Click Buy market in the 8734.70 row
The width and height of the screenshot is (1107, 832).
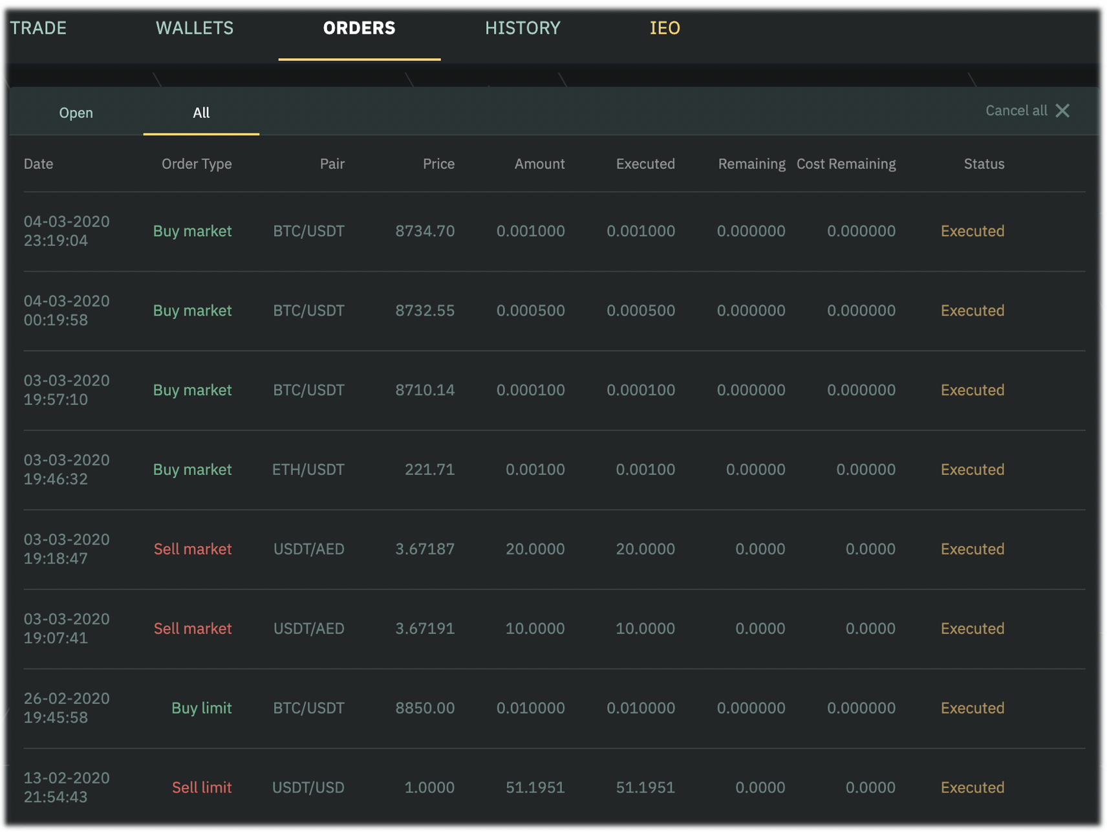192,231
